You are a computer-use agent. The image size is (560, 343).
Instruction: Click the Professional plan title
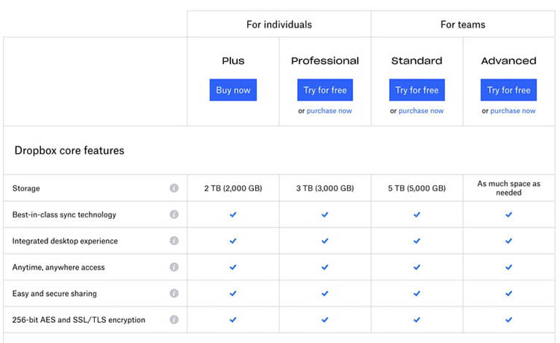pyautogui.click(x=325, y=61)
